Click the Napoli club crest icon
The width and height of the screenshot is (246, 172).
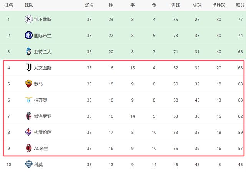(x=28, y=19)
